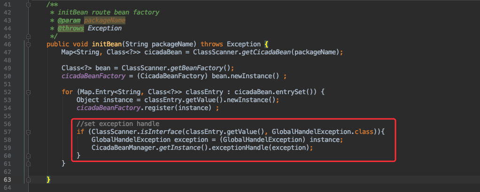The image size is (480, 192).
Task: Click the @param Javadoc tag
Action: 69,21
